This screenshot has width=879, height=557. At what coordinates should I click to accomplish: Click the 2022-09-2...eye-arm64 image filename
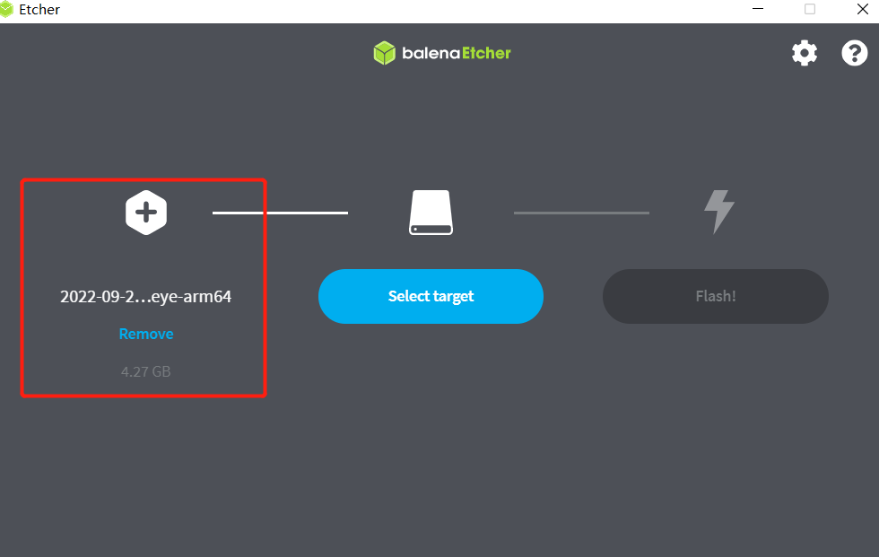(x=145, y=296)
